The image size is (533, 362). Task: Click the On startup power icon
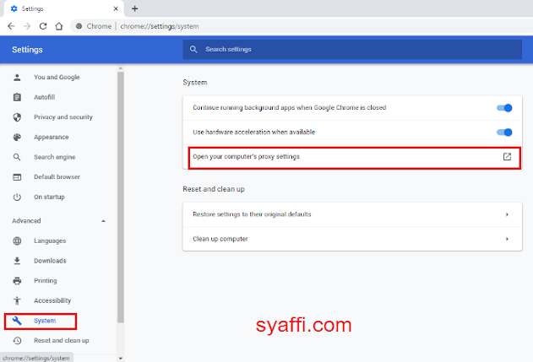17,197
